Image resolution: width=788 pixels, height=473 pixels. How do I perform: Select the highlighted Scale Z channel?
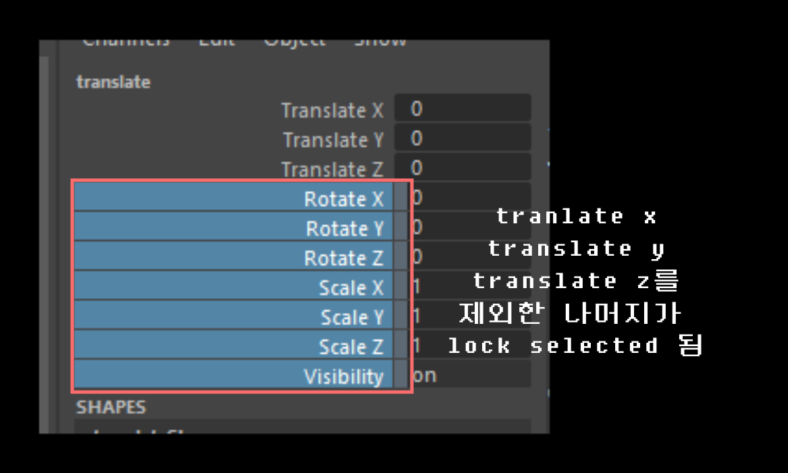click(x=233, y=345)
